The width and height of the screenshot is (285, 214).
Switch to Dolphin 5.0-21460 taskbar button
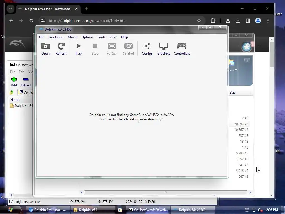tap(193, 210)
